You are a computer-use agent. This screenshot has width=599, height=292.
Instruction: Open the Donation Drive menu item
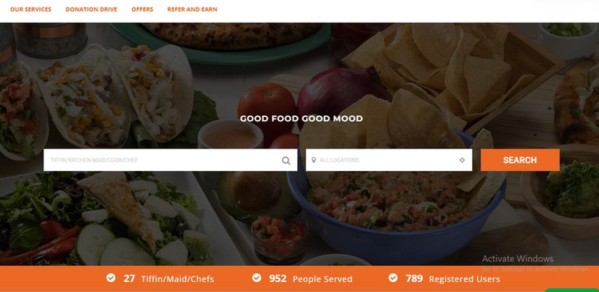[91, 9]
